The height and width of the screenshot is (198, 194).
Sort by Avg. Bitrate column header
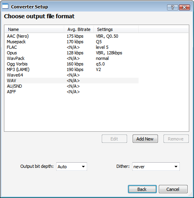[x=79, y=29]
